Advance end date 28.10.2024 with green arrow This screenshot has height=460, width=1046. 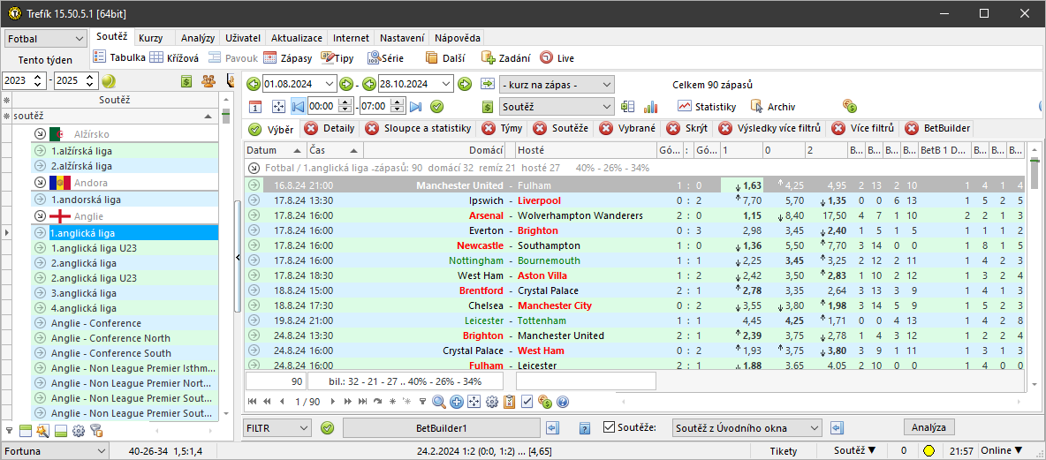click(465, 84)
